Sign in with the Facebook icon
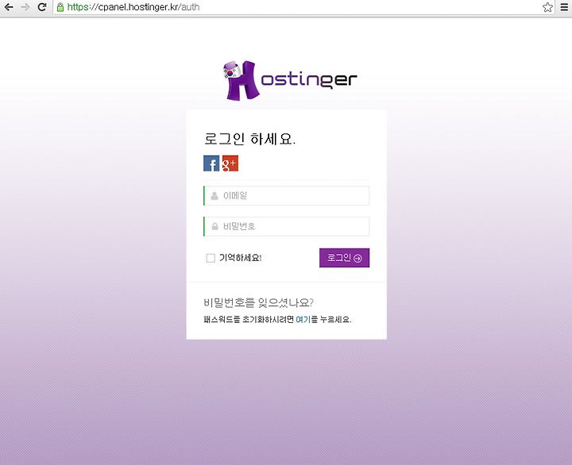This screenshot has height=465, width=572. click(211, 163)
